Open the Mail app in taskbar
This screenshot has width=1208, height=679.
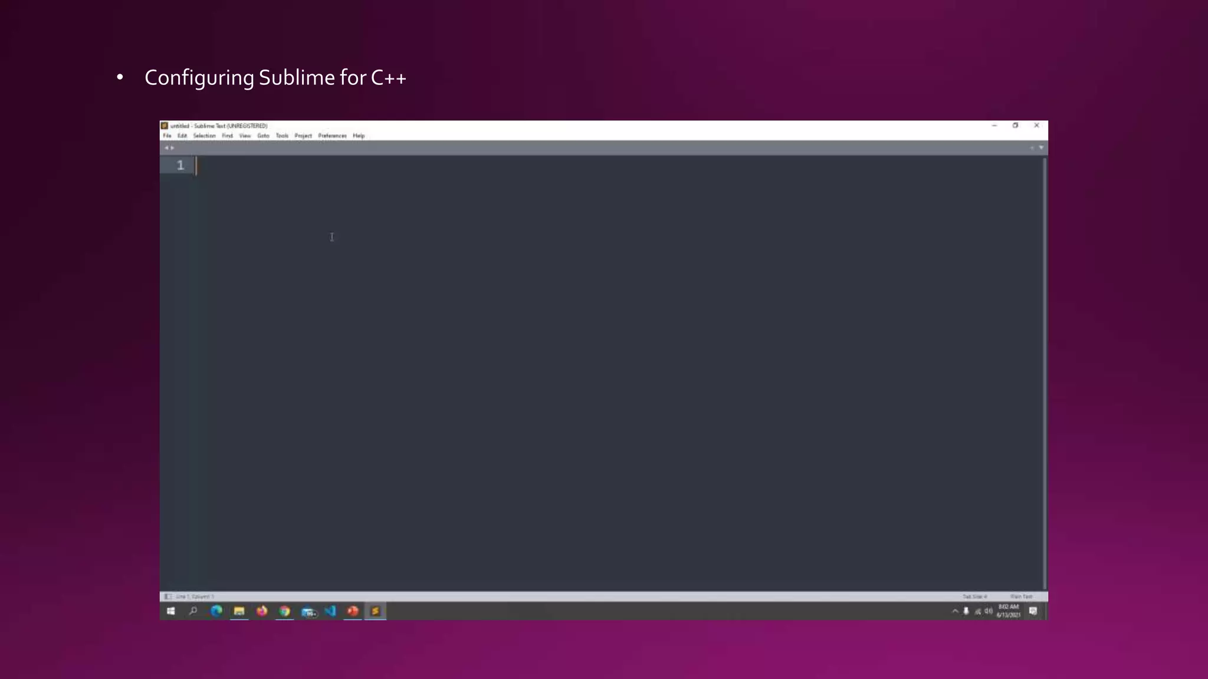coord(308,612)
